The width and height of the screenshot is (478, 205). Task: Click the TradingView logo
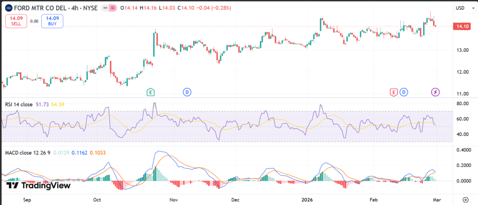pos(38,185)
